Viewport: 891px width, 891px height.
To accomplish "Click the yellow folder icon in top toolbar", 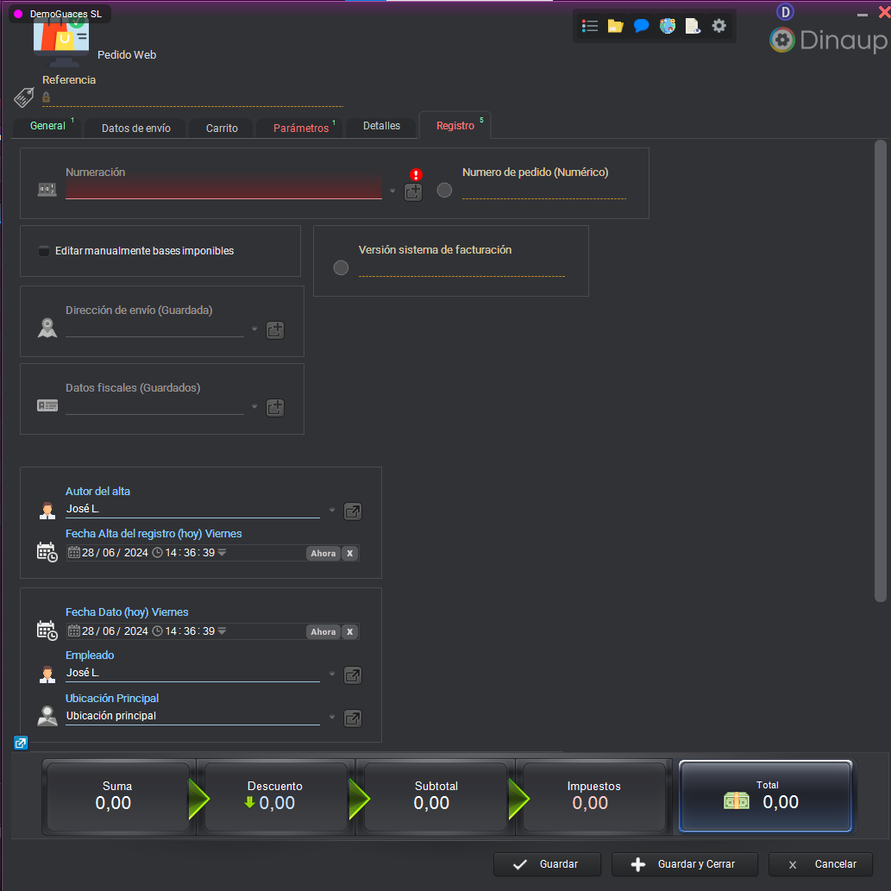I will (x=615, y=26).
